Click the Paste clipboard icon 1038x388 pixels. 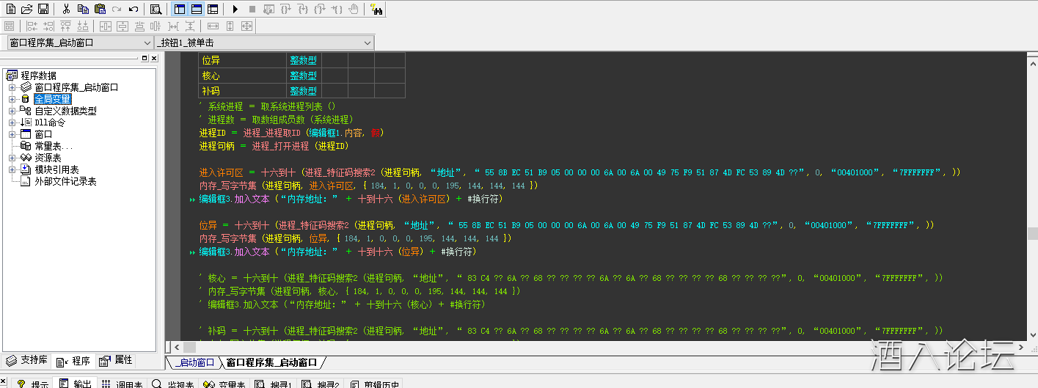pyautogui.click(x=100, y=10)
